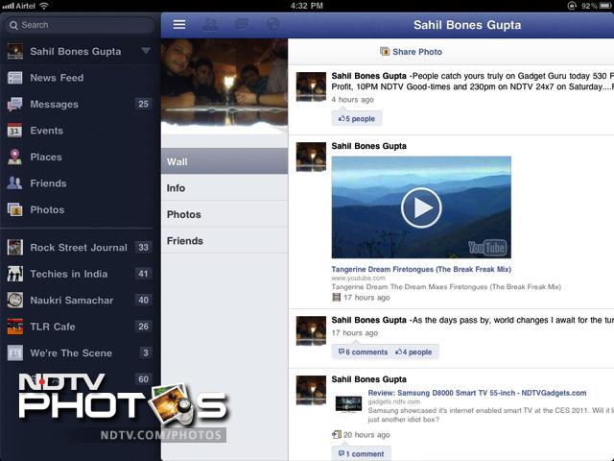Select the Info tab
The image size is (614, 461).
(x=224, y=187)
